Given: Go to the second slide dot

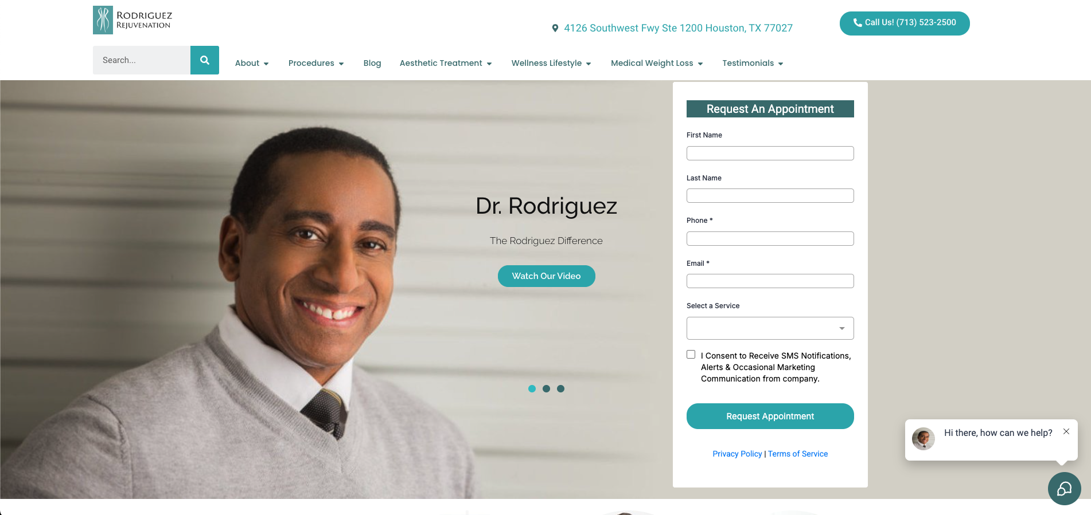Looking at the screenshot, I should tap(546, 388).
